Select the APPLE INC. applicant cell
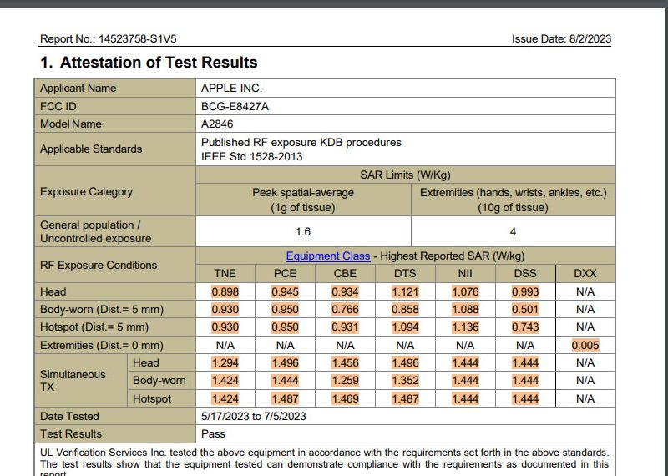Image resolution: width=668 pixels, height=476 pixels. click(232, 89)
